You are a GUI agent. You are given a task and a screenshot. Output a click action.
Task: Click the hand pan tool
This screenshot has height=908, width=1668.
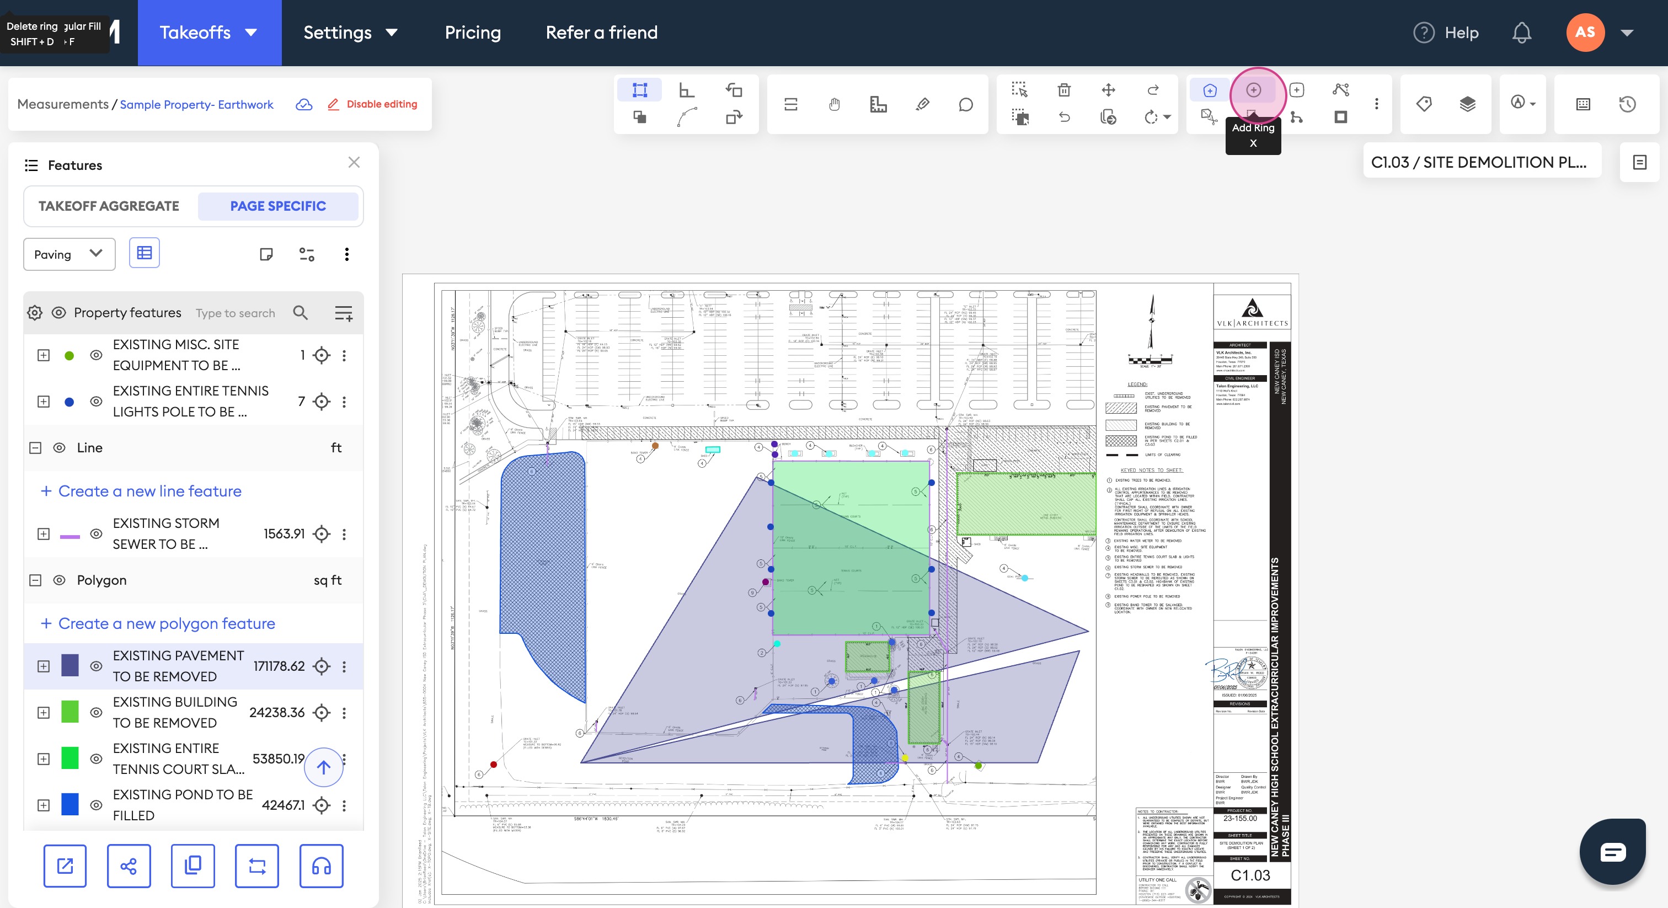pos(834,104)
